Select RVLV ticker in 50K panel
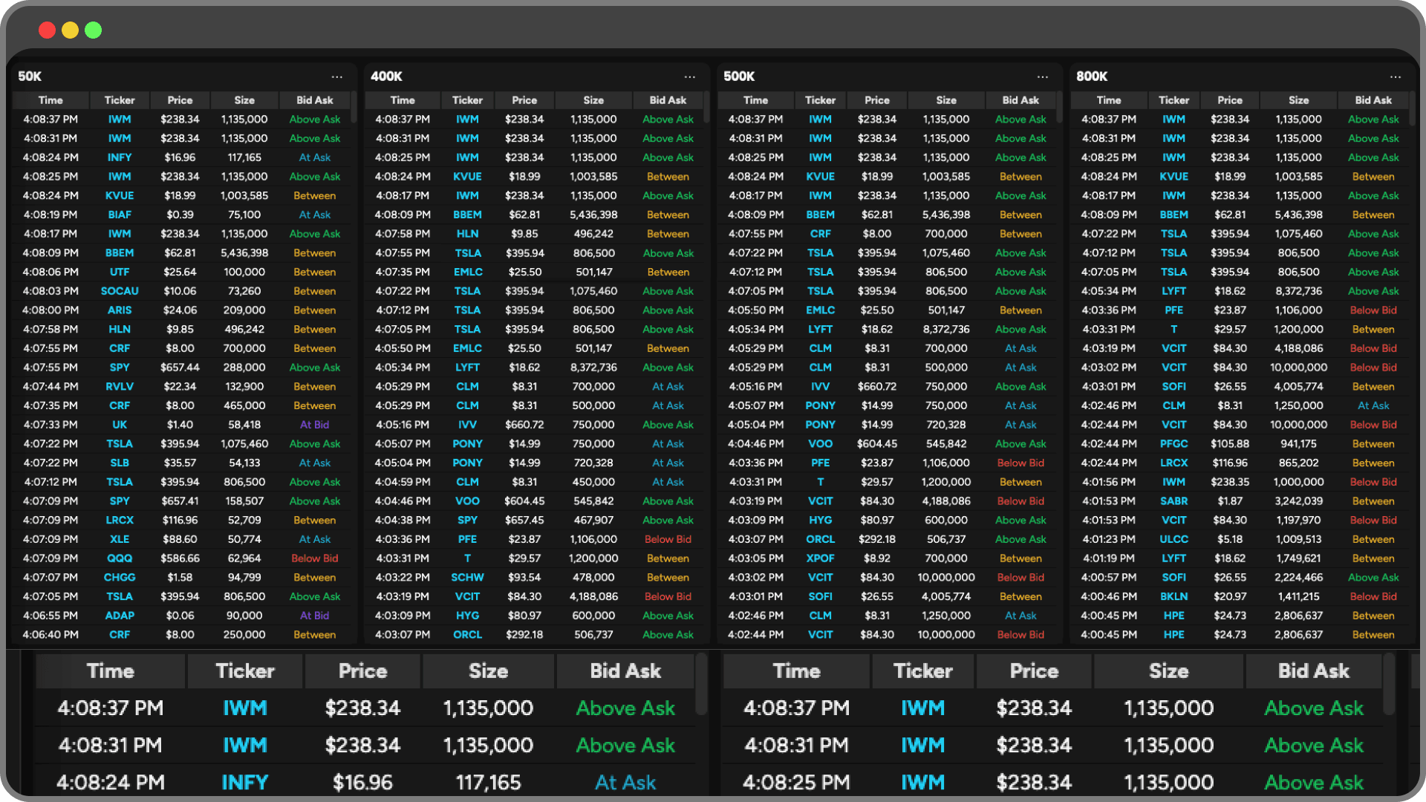This screenshot has height=802, width=1426. pos(120,387)
